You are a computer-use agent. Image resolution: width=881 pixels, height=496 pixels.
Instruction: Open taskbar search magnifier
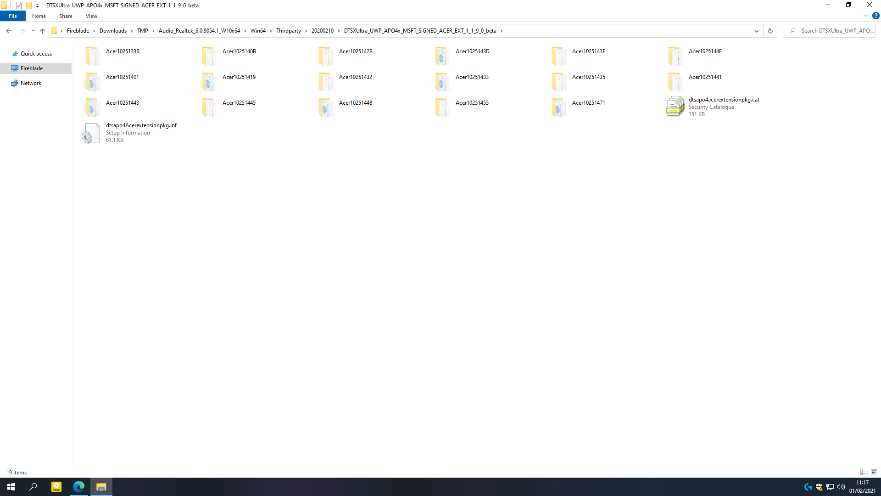(33, 487)
